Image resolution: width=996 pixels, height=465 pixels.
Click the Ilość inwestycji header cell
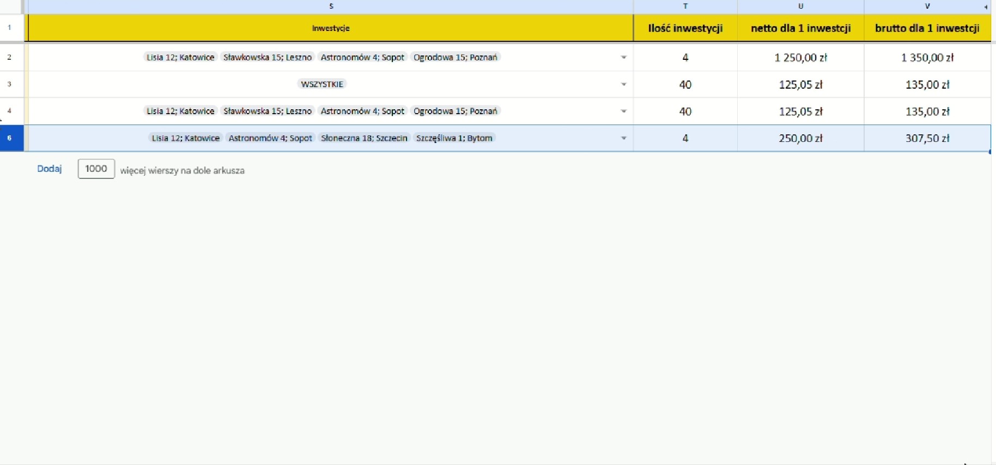685,28
